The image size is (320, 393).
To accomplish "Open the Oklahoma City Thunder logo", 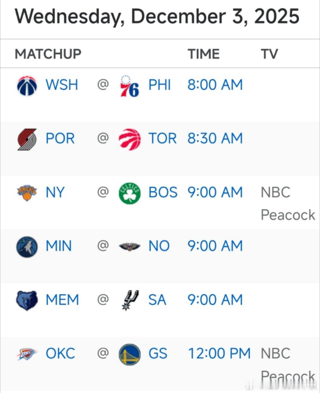I will [27, 354].
